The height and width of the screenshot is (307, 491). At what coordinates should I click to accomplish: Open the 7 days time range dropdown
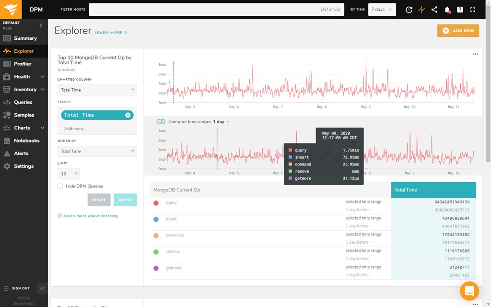(382, 9)
